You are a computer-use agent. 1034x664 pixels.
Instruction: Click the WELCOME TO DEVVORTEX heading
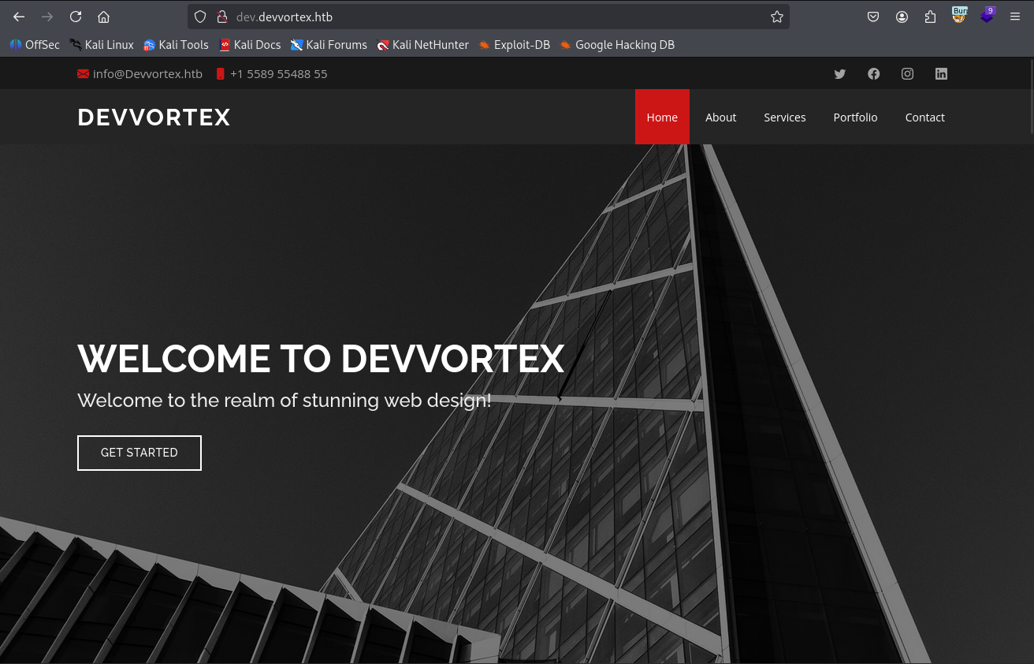tap(321, 359)
